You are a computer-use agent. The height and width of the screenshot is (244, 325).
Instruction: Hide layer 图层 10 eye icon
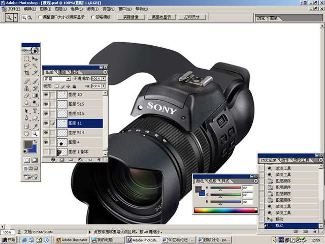[x=46, y=95]
